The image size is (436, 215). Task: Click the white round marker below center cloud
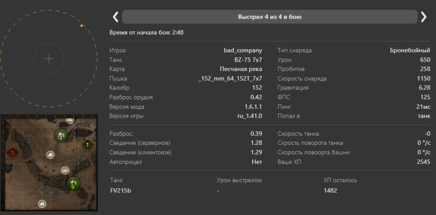65,170
